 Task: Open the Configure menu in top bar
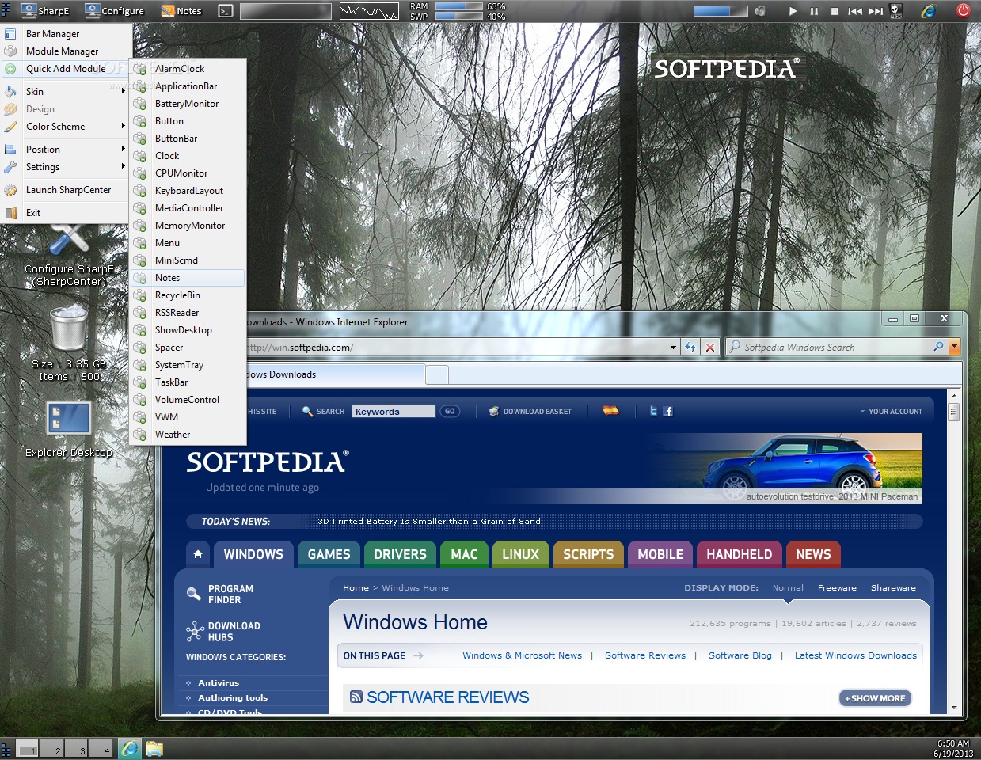pos(115,11)
